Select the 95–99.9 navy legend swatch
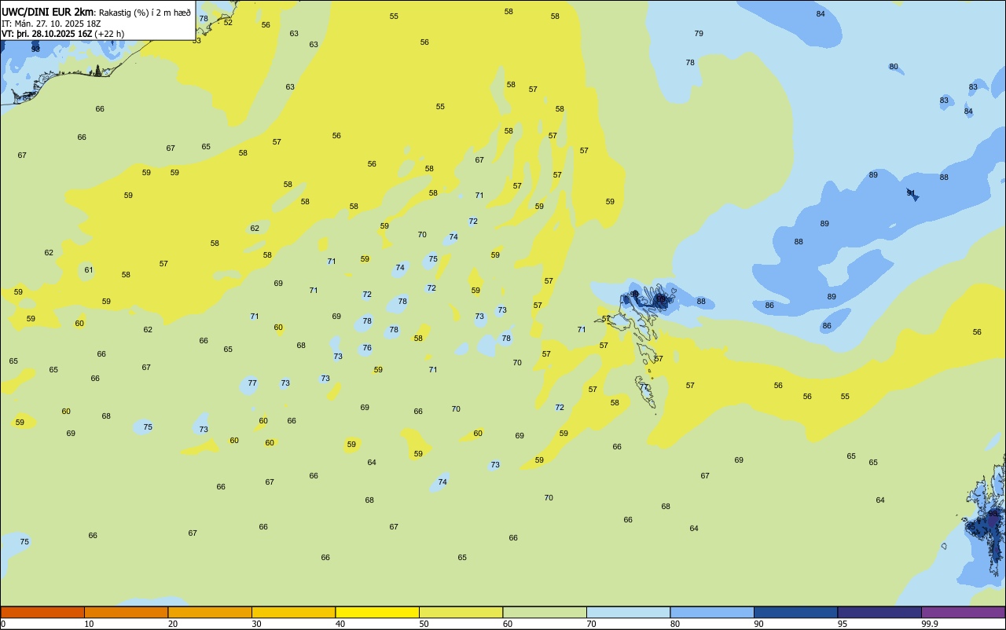This screenshot has height=630, width=1006. pos(879,612)
